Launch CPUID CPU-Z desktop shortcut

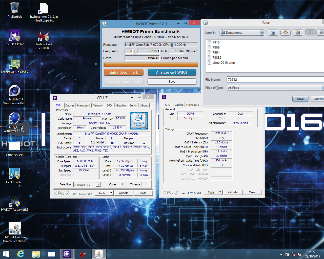[x=15, y=38]
